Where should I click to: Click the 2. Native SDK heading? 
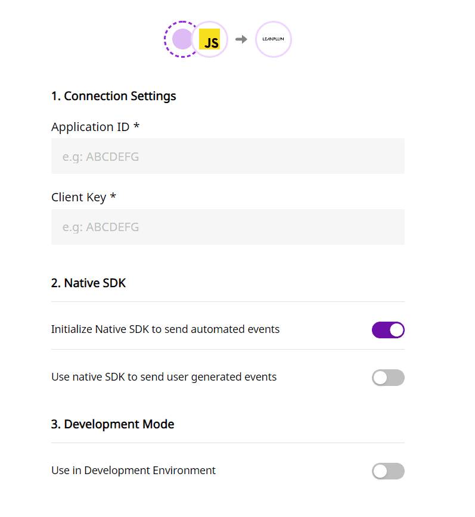(88, 283)
